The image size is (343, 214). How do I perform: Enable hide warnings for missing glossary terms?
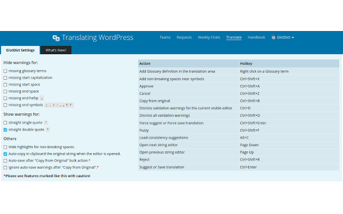(5, 71)
